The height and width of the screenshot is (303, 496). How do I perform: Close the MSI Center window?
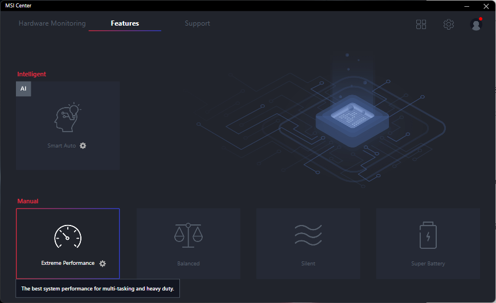click(486, 6)
